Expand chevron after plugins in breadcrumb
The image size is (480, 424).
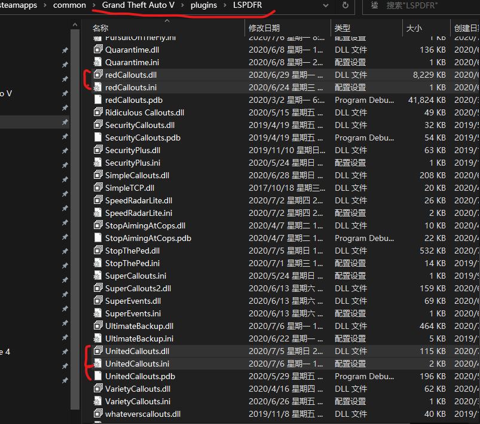pyautogui.click(x=225, y=5)
